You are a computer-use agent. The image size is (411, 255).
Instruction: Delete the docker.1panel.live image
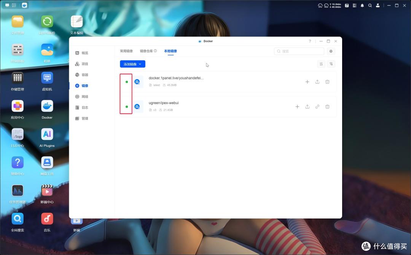(x=327, y=82)
